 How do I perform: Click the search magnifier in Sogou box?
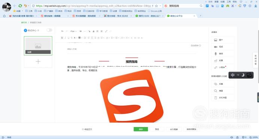click(201, 6)
